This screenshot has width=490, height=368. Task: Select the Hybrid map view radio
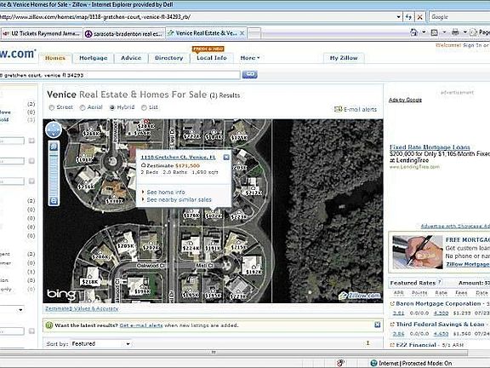point(112,107)
